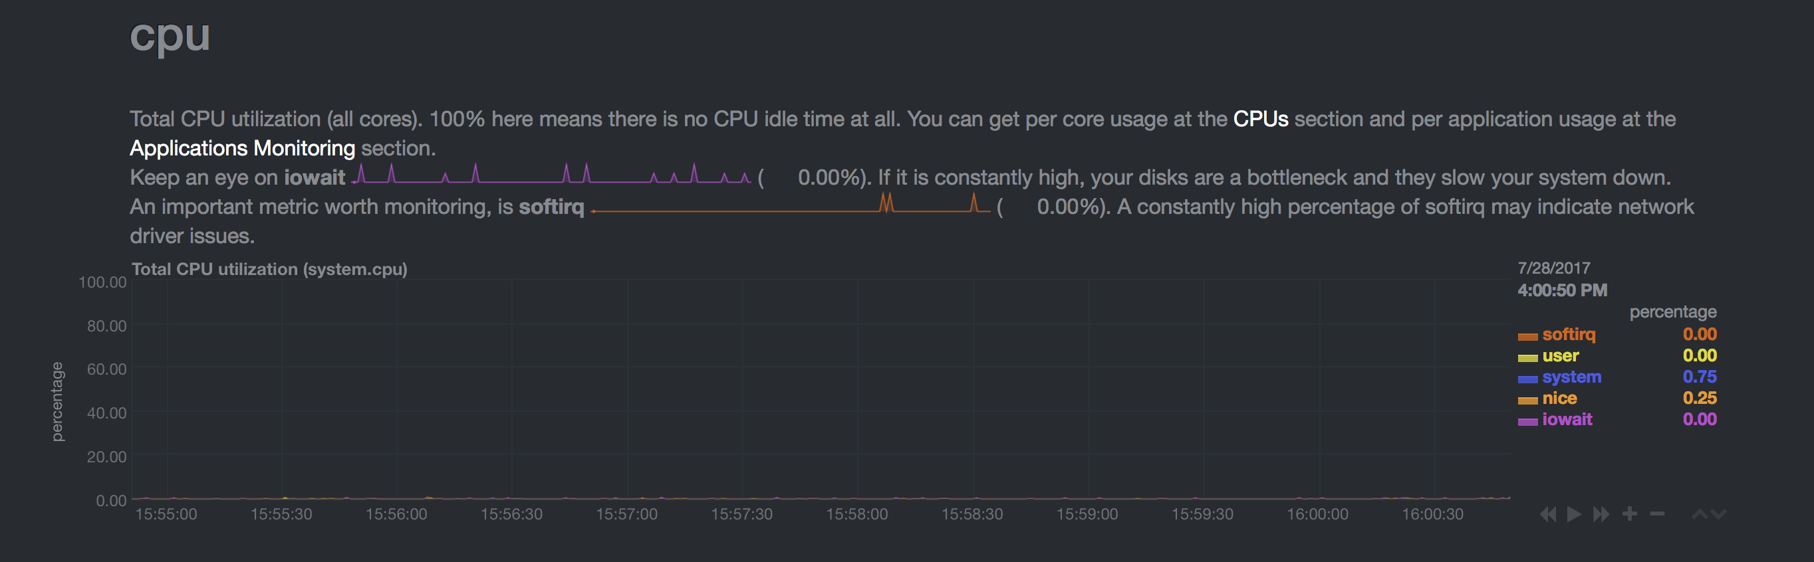Zoom out the chart with minus icon
1814x562 pixels.
[x=1657, y=514]
